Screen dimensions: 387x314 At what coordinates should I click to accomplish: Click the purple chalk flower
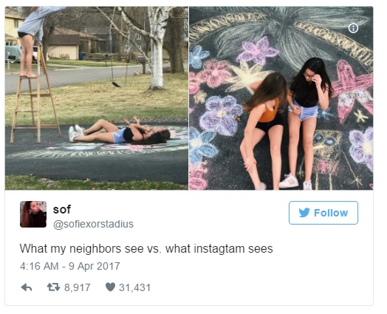pos(222,115)
